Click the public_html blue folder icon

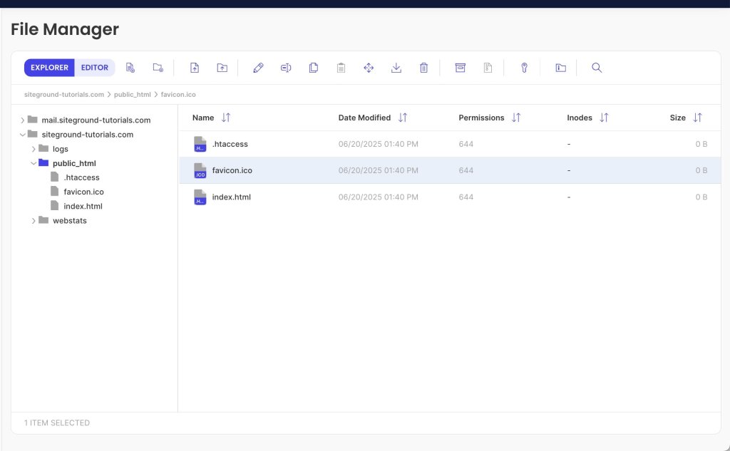[43, 163]
